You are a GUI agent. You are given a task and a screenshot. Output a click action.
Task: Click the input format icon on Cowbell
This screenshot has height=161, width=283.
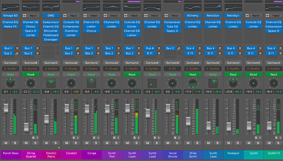[65, 16]
